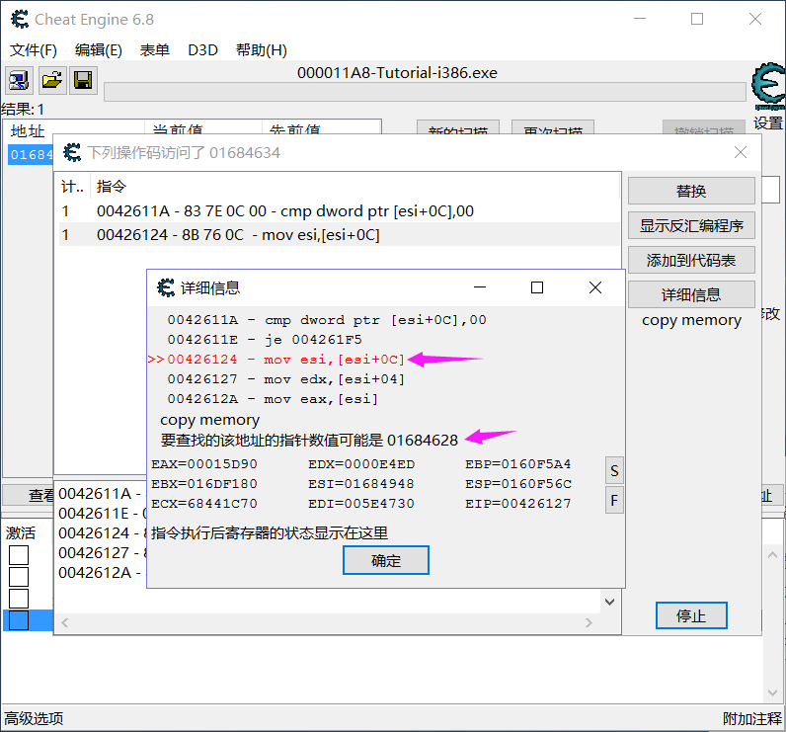The image size is (786, 732).
Task: Click the 停止 button
Action: point(691,615)
